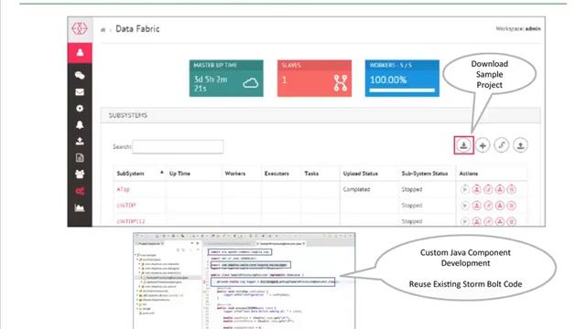
Task: Click the fork icon in Slaves card
Action: coord(341,83)
